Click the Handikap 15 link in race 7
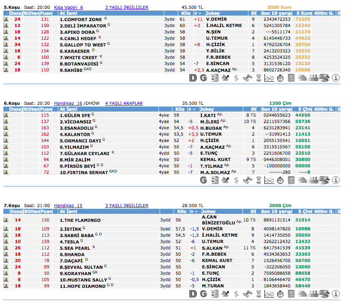 (x=68, y=205)
